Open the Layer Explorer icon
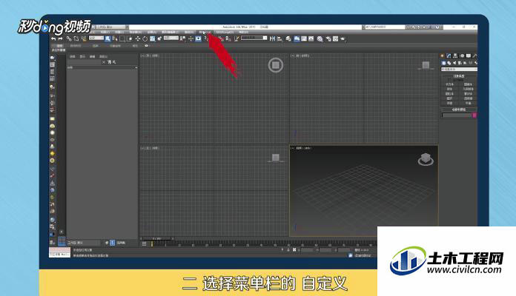Image resolution: width=516 pixels, height=296 pixels. (x=288, y=38)
